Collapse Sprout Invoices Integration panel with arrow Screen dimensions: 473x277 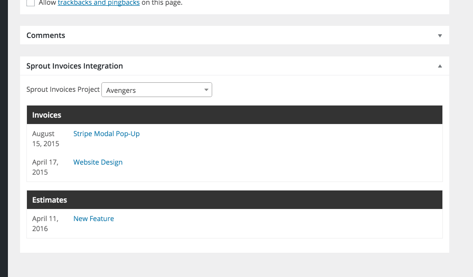pyautogui.click(x=440, y=66)
